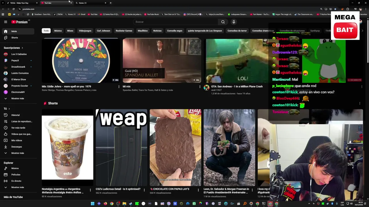Viewport: 369px width, 207px height.
Task: Click the YouTube Premium logo
Action: coord(20,22)
